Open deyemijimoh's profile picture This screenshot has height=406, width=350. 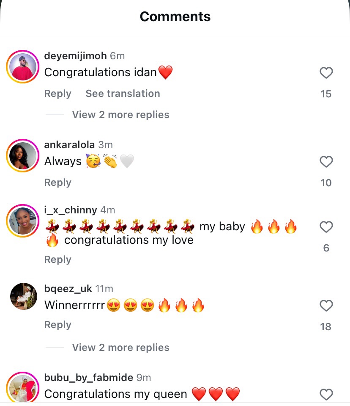23,67
